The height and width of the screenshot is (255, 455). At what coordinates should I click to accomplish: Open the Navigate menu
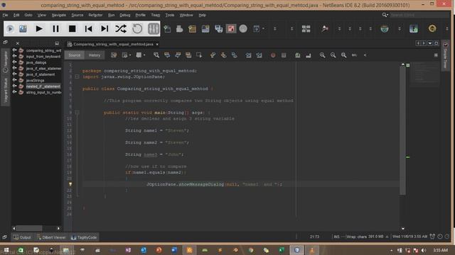pyautogui.click(x=58, y=15)
